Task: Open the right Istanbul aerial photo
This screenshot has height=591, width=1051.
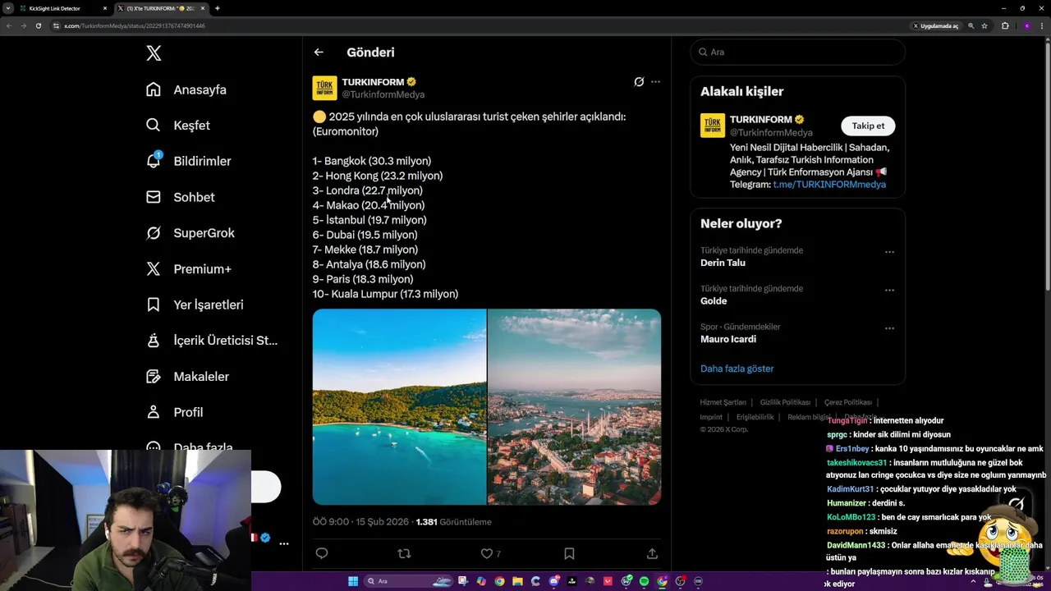Action: tap(574, 406)
